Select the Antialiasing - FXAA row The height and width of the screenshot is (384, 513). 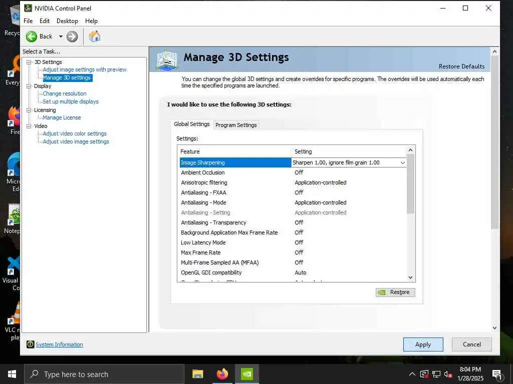click(293, 192)
